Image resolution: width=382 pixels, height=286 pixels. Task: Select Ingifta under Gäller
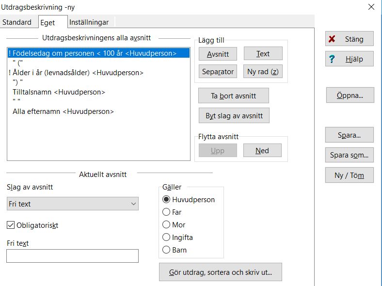[166, 238]
